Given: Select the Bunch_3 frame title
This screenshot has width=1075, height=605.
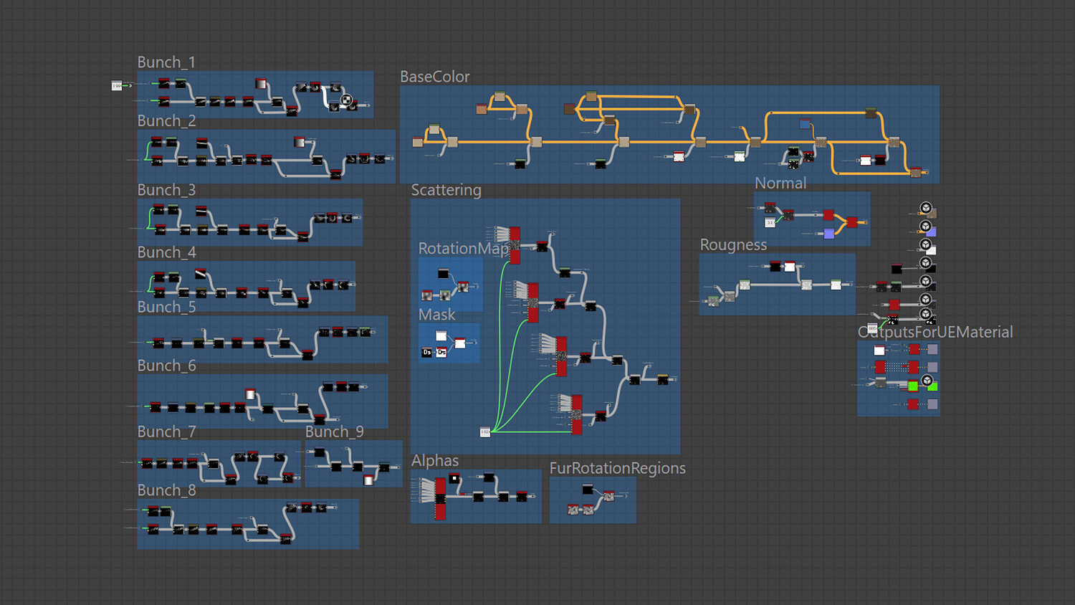Looking at the screenshot, I should (166, 190).
